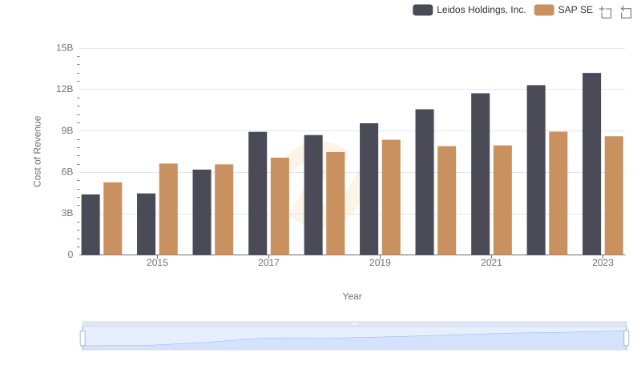The width and height of the screenshot is (641, 369).
Task: Click the 6B y-axis label
Action: (67, 172)
